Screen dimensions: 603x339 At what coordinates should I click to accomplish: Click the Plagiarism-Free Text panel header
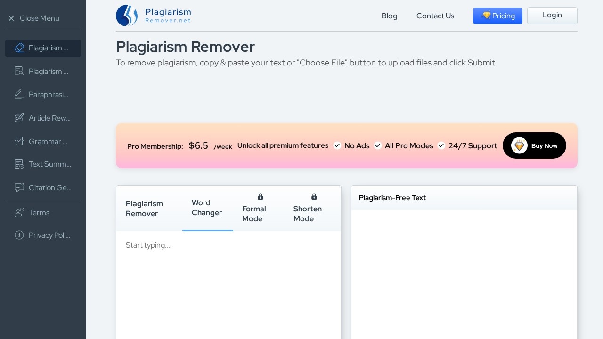click(464, 198)
